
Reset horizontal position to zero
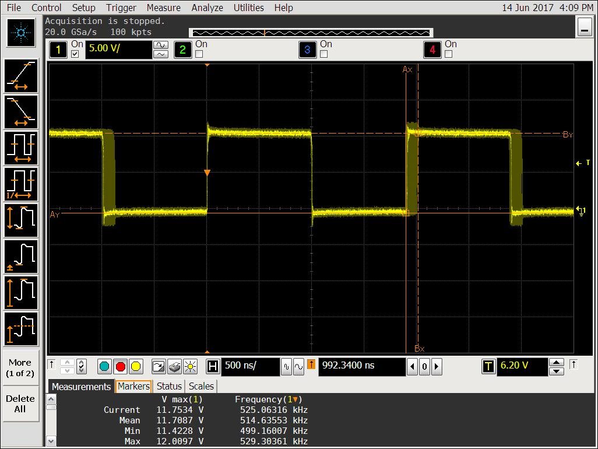[x=424, y=367]
